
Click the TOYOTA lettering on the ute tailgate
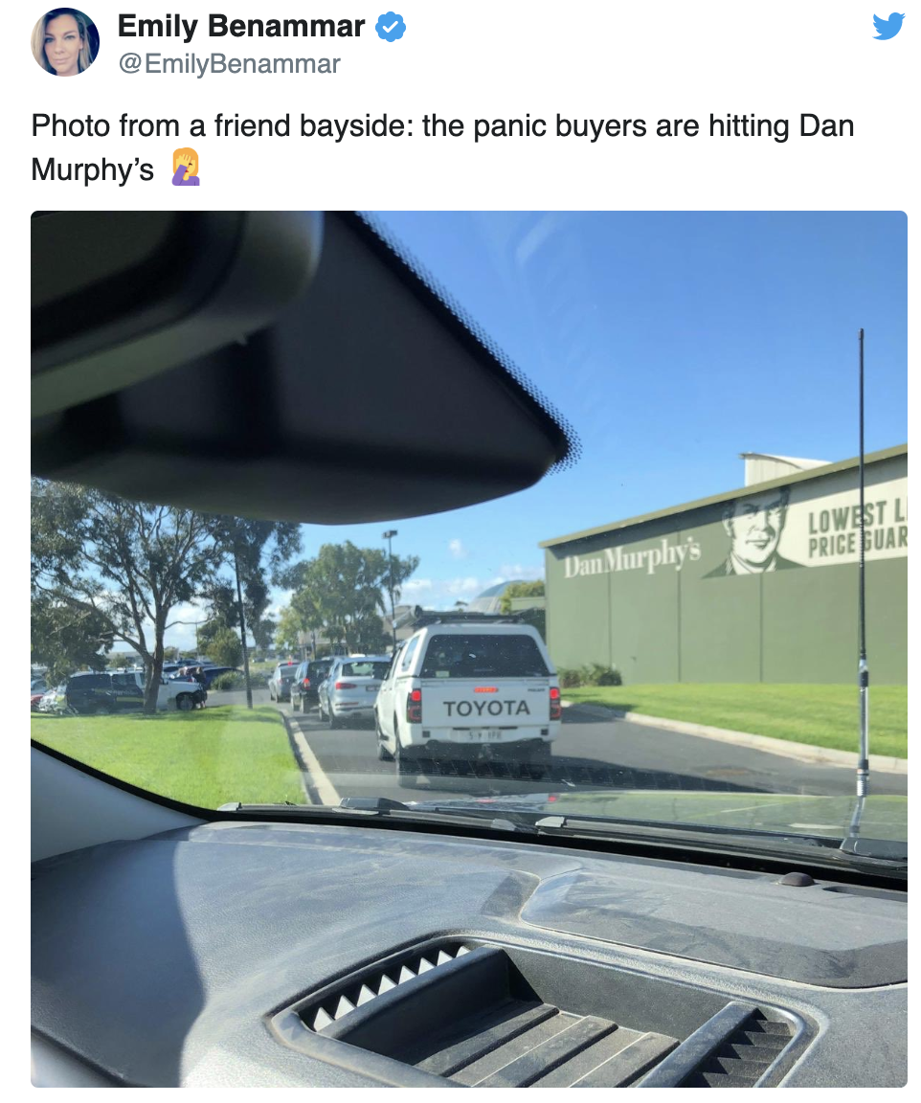tap(486, 709)
